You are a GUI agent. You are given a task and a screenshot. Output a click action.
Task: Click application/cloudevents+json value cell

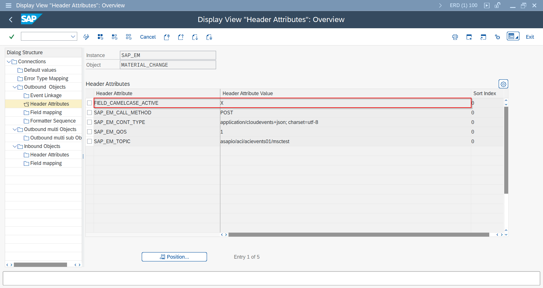346,122
